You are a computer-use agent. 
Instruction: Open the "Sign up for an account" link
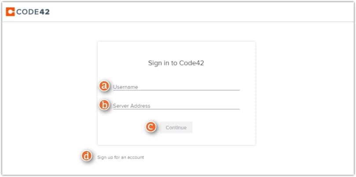[120, 157]
